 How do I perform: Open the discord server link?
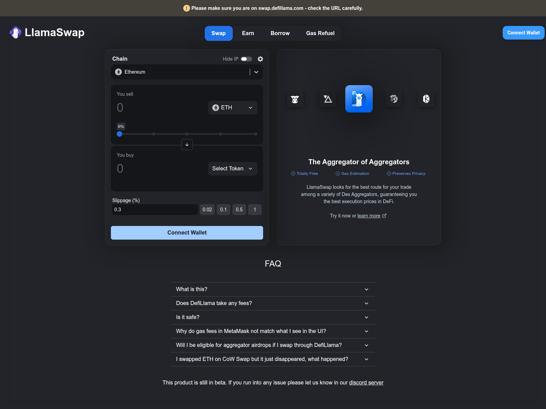tap(366, 382)
